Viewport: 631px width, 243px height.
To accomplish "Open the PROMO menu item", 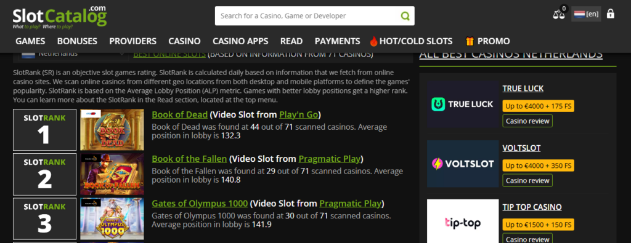I will [x=494, y=41].
